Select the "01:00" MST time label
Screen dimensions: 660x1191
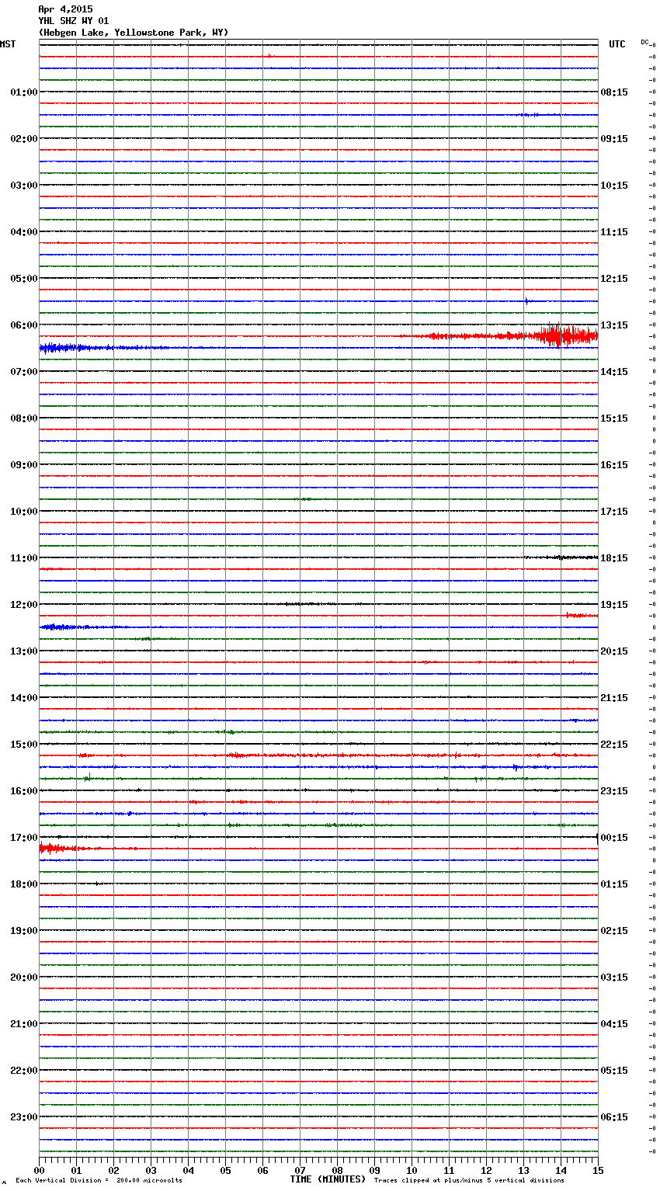pyautogui.click(x=24, y=92)
